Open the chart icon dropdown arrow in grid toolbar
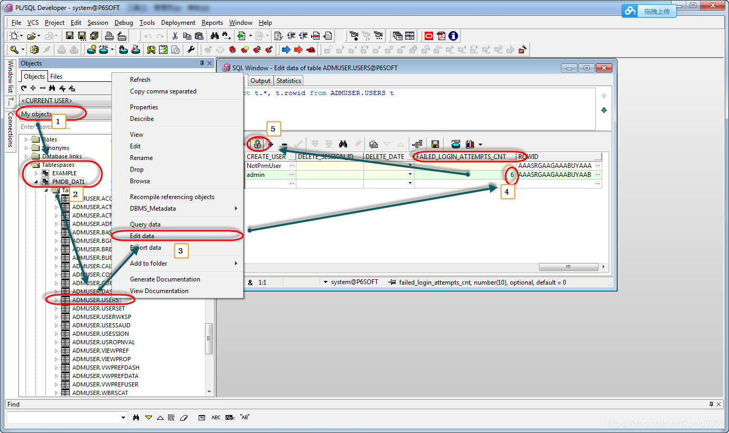The height and width of the screenshot is (433, 729). pyautogui.click(x=480, y=144)
